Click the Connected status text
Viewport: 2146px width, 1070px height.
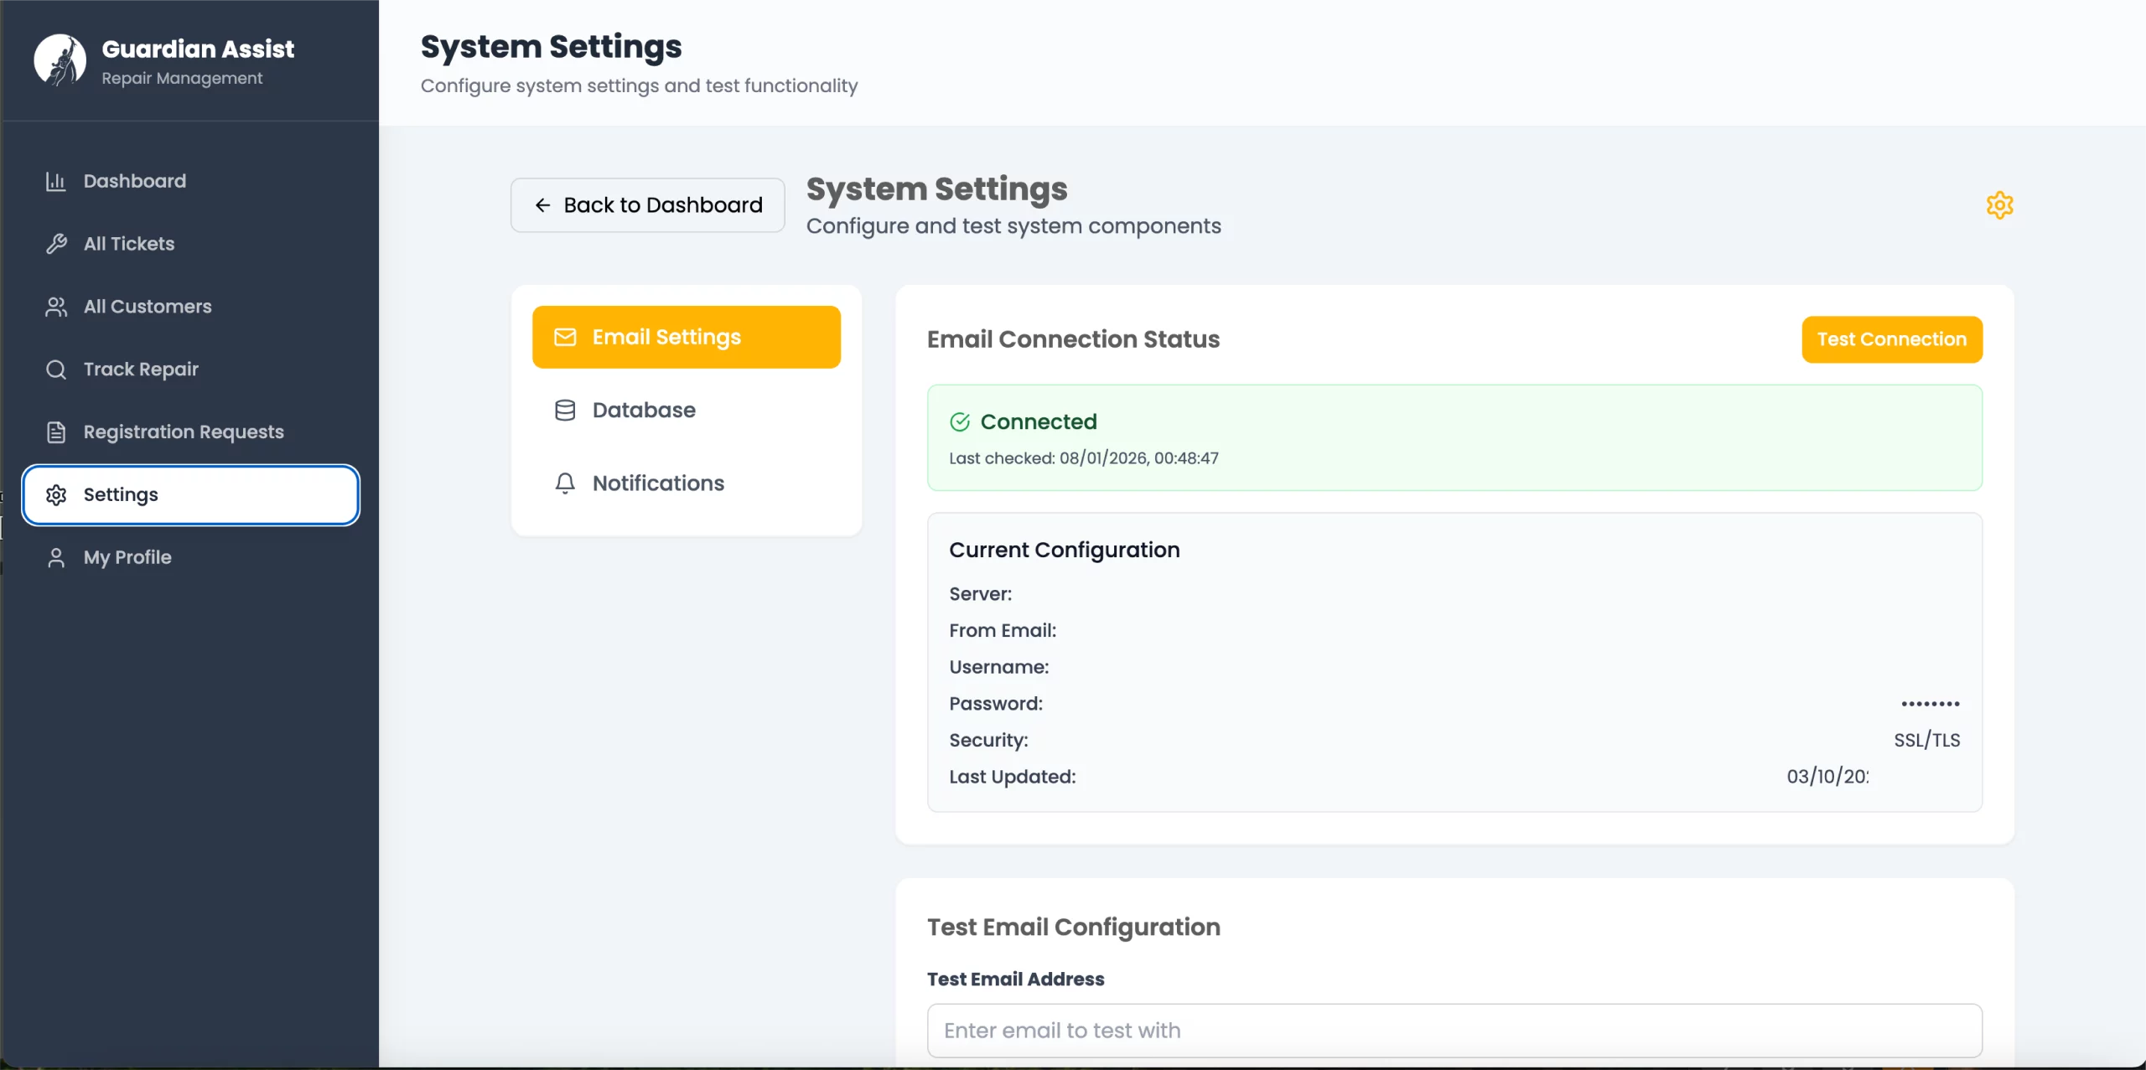click(x=1039, y=421)
